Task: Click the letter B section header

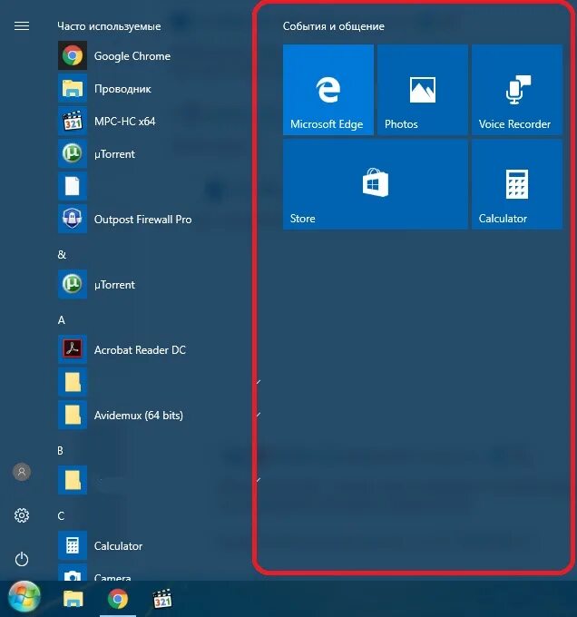Action: click(x=60, y=451)
